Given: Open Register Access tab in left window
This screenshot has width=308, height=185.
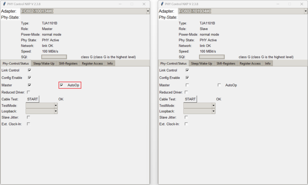Looking at the screenshot, I should tap(92, 63).
